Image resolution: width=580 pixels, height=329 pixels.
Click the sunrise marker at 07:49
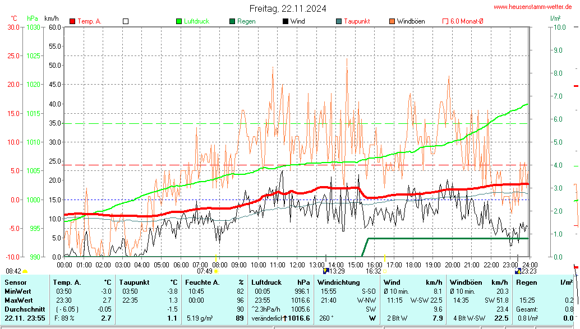click(216, 271)
